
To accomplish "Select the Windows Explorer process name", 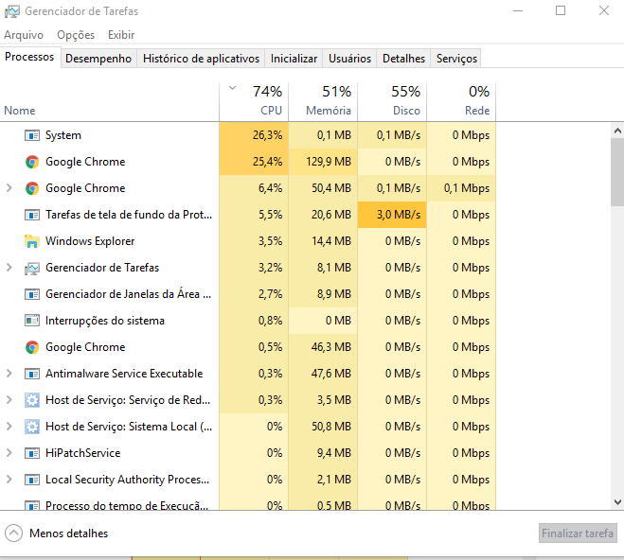I will coord(90,241).
